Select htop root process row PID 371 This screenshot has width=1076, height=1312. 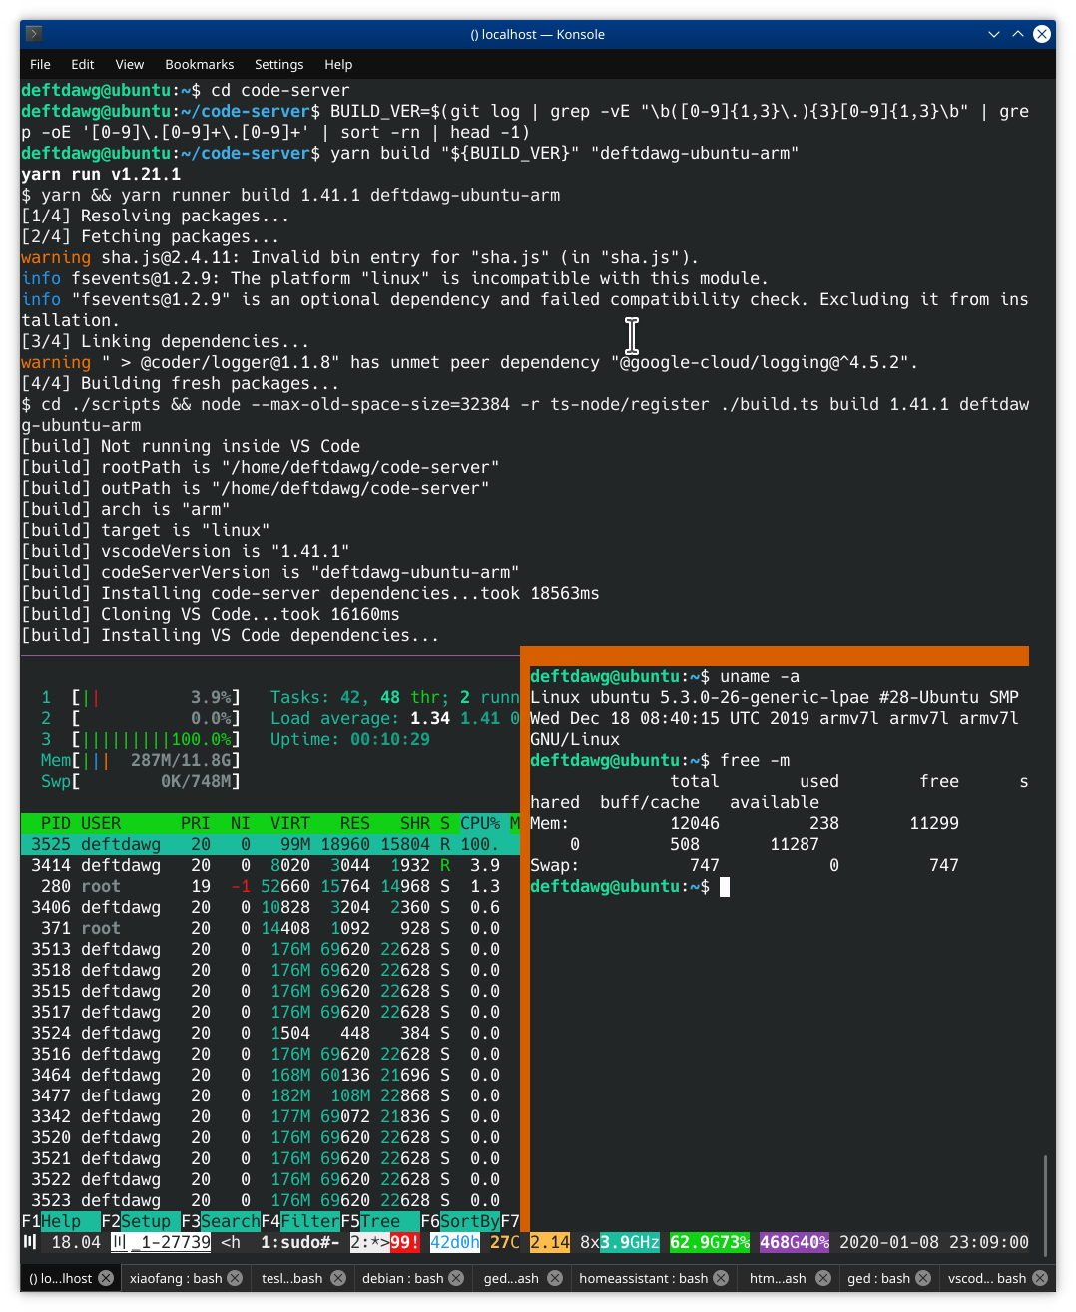coord(270,928)
